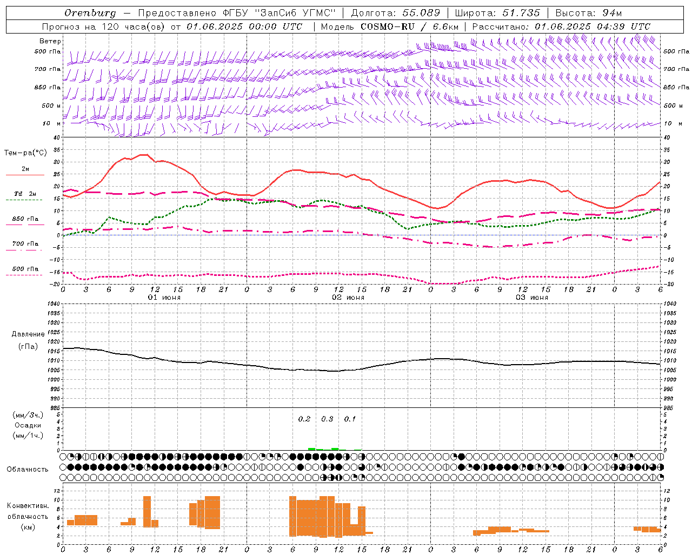
Task: Click the '03 июня' date label
Action: pos(532,298)
